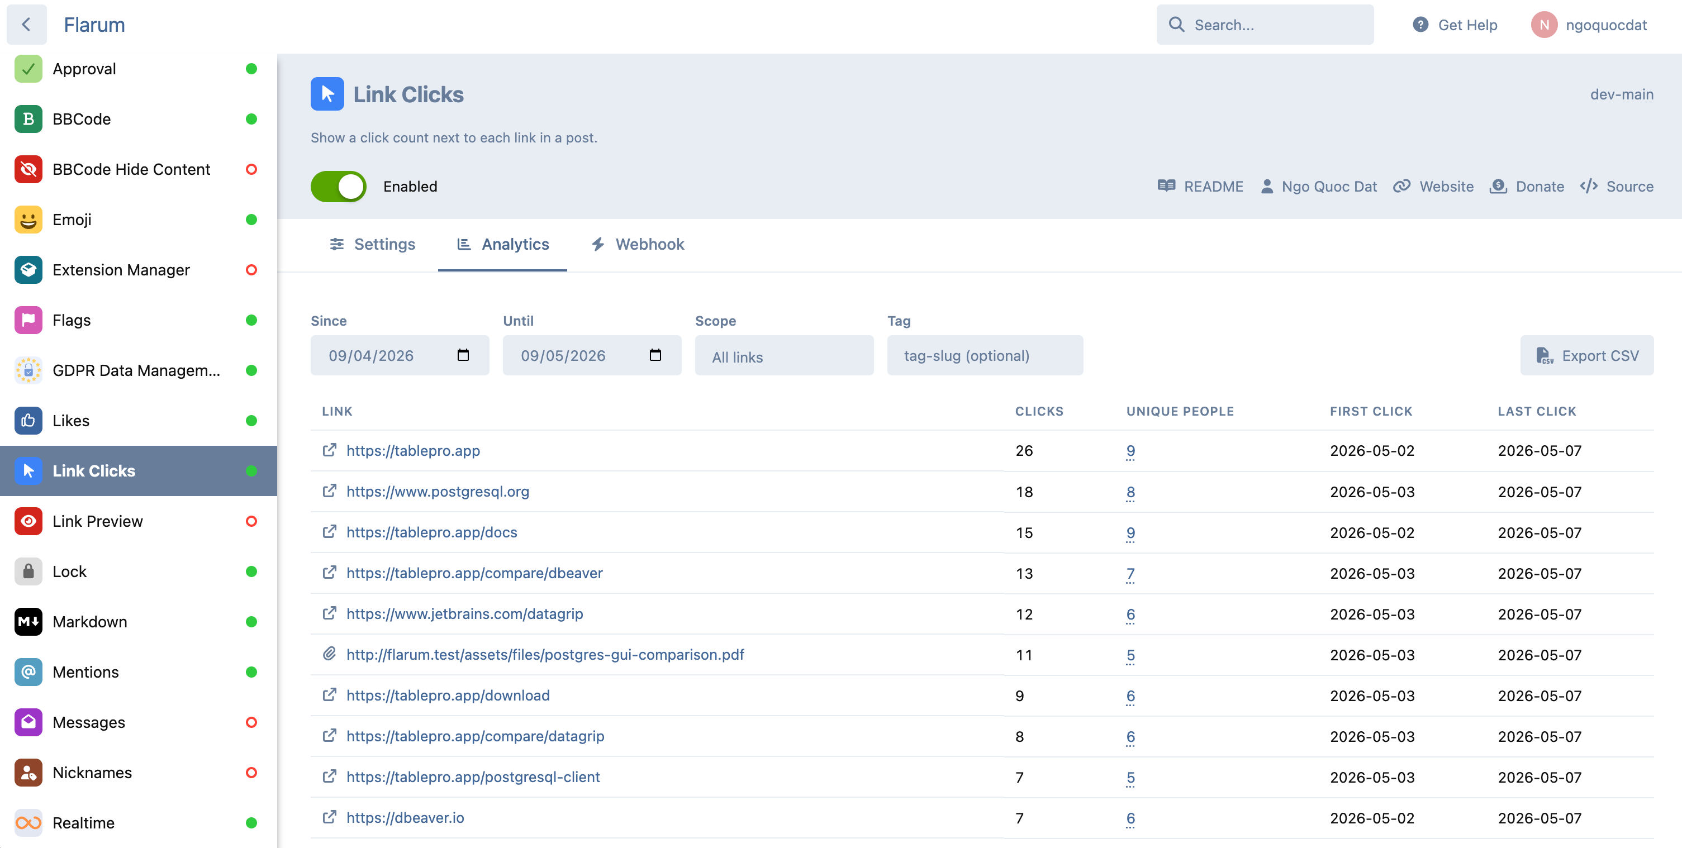Click unique people count 9 for tablepro.app/docs
The width and height of the screenshot is (1682, 848).
(x=1130, y=533)
